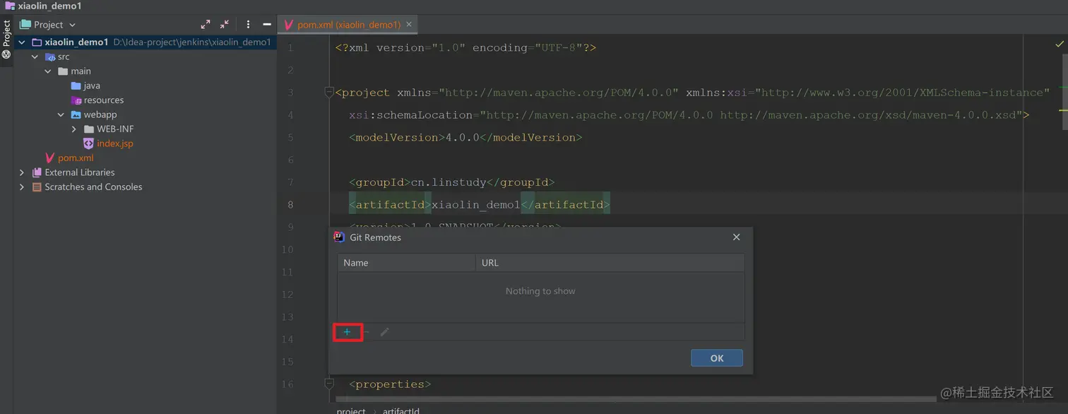Click the artifactId breadcrumb
The image size is (1068, 414).
pos(401,410)
